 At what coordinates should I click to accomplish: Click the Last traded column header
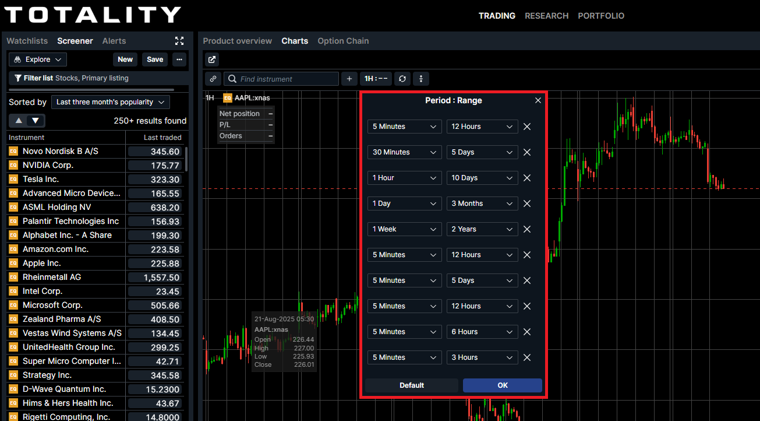tap(162, 138)
